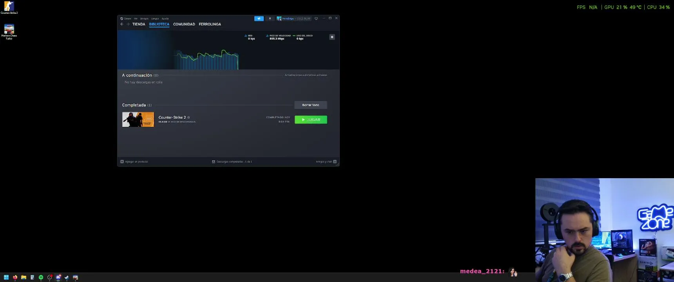Image resolution: width=674 pixels, height=282 pixels.
Task: Open the notifications bell
Action: tap(270, 18)
